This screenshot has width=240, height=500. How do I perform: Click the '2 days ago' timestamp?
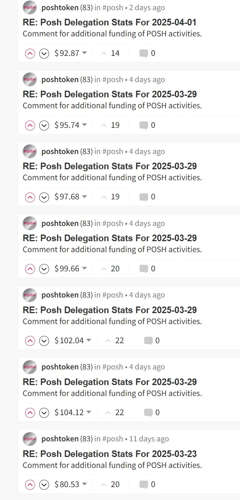pyautogui.click(x=147, y=7)
